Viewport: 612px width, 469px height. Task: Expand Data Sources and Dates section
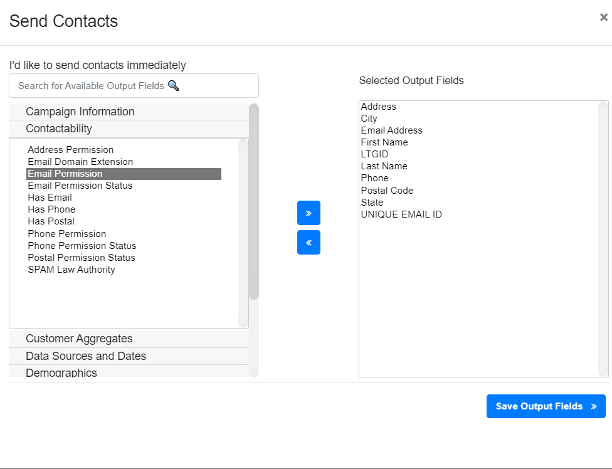(x=86, y=356)
